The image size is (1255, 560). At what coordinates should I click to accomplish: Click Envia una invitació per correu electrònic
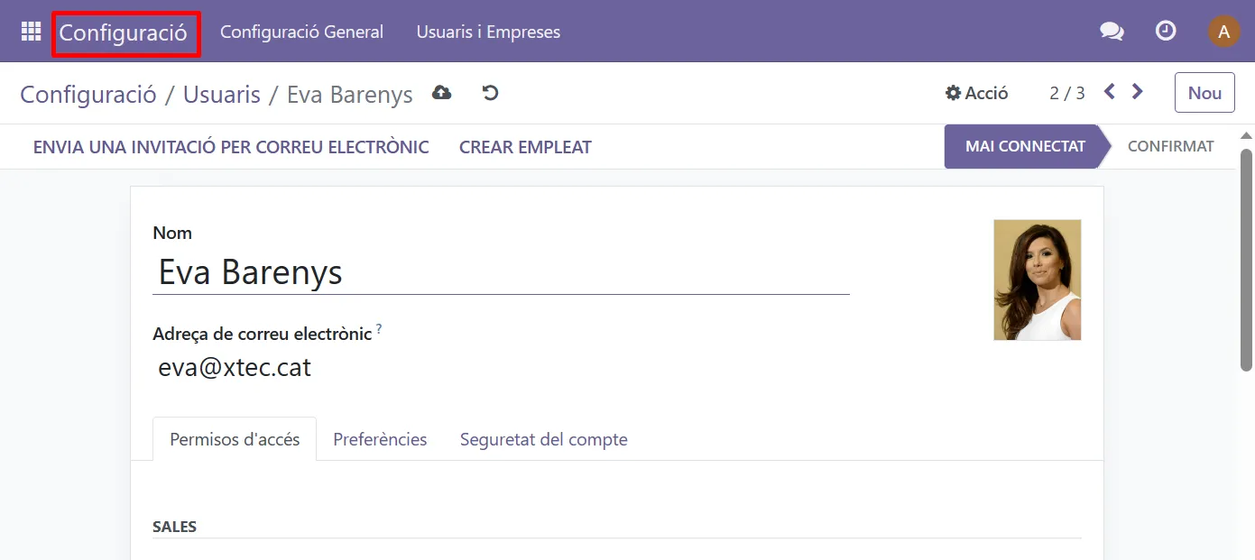point(231,147)
